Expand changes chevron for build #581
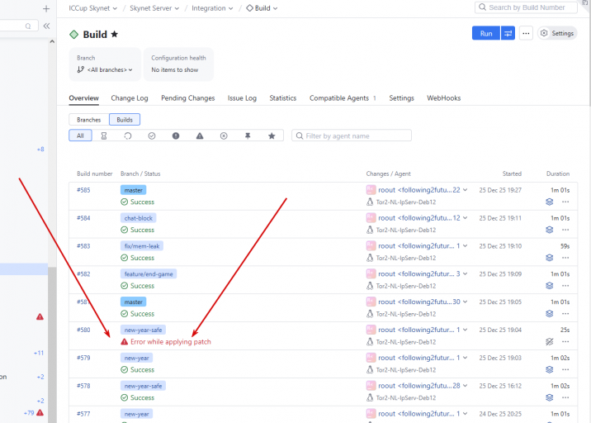 [x=465, y=302]
